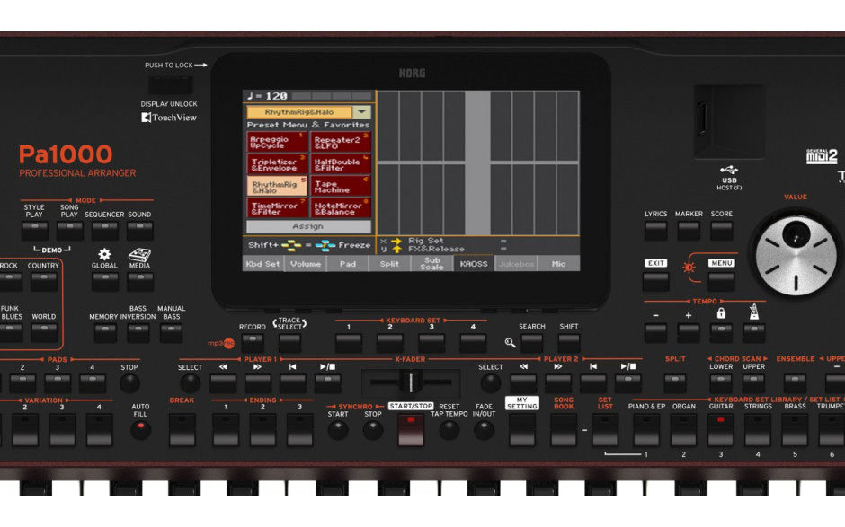Turn on the metronome button
Viewport: 845px width, 527px height.
tap(754, 333)
